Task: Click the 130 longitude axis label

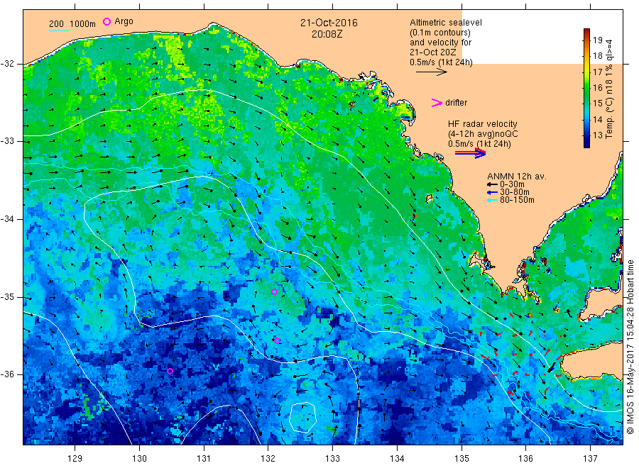Action: pos(139,458)
